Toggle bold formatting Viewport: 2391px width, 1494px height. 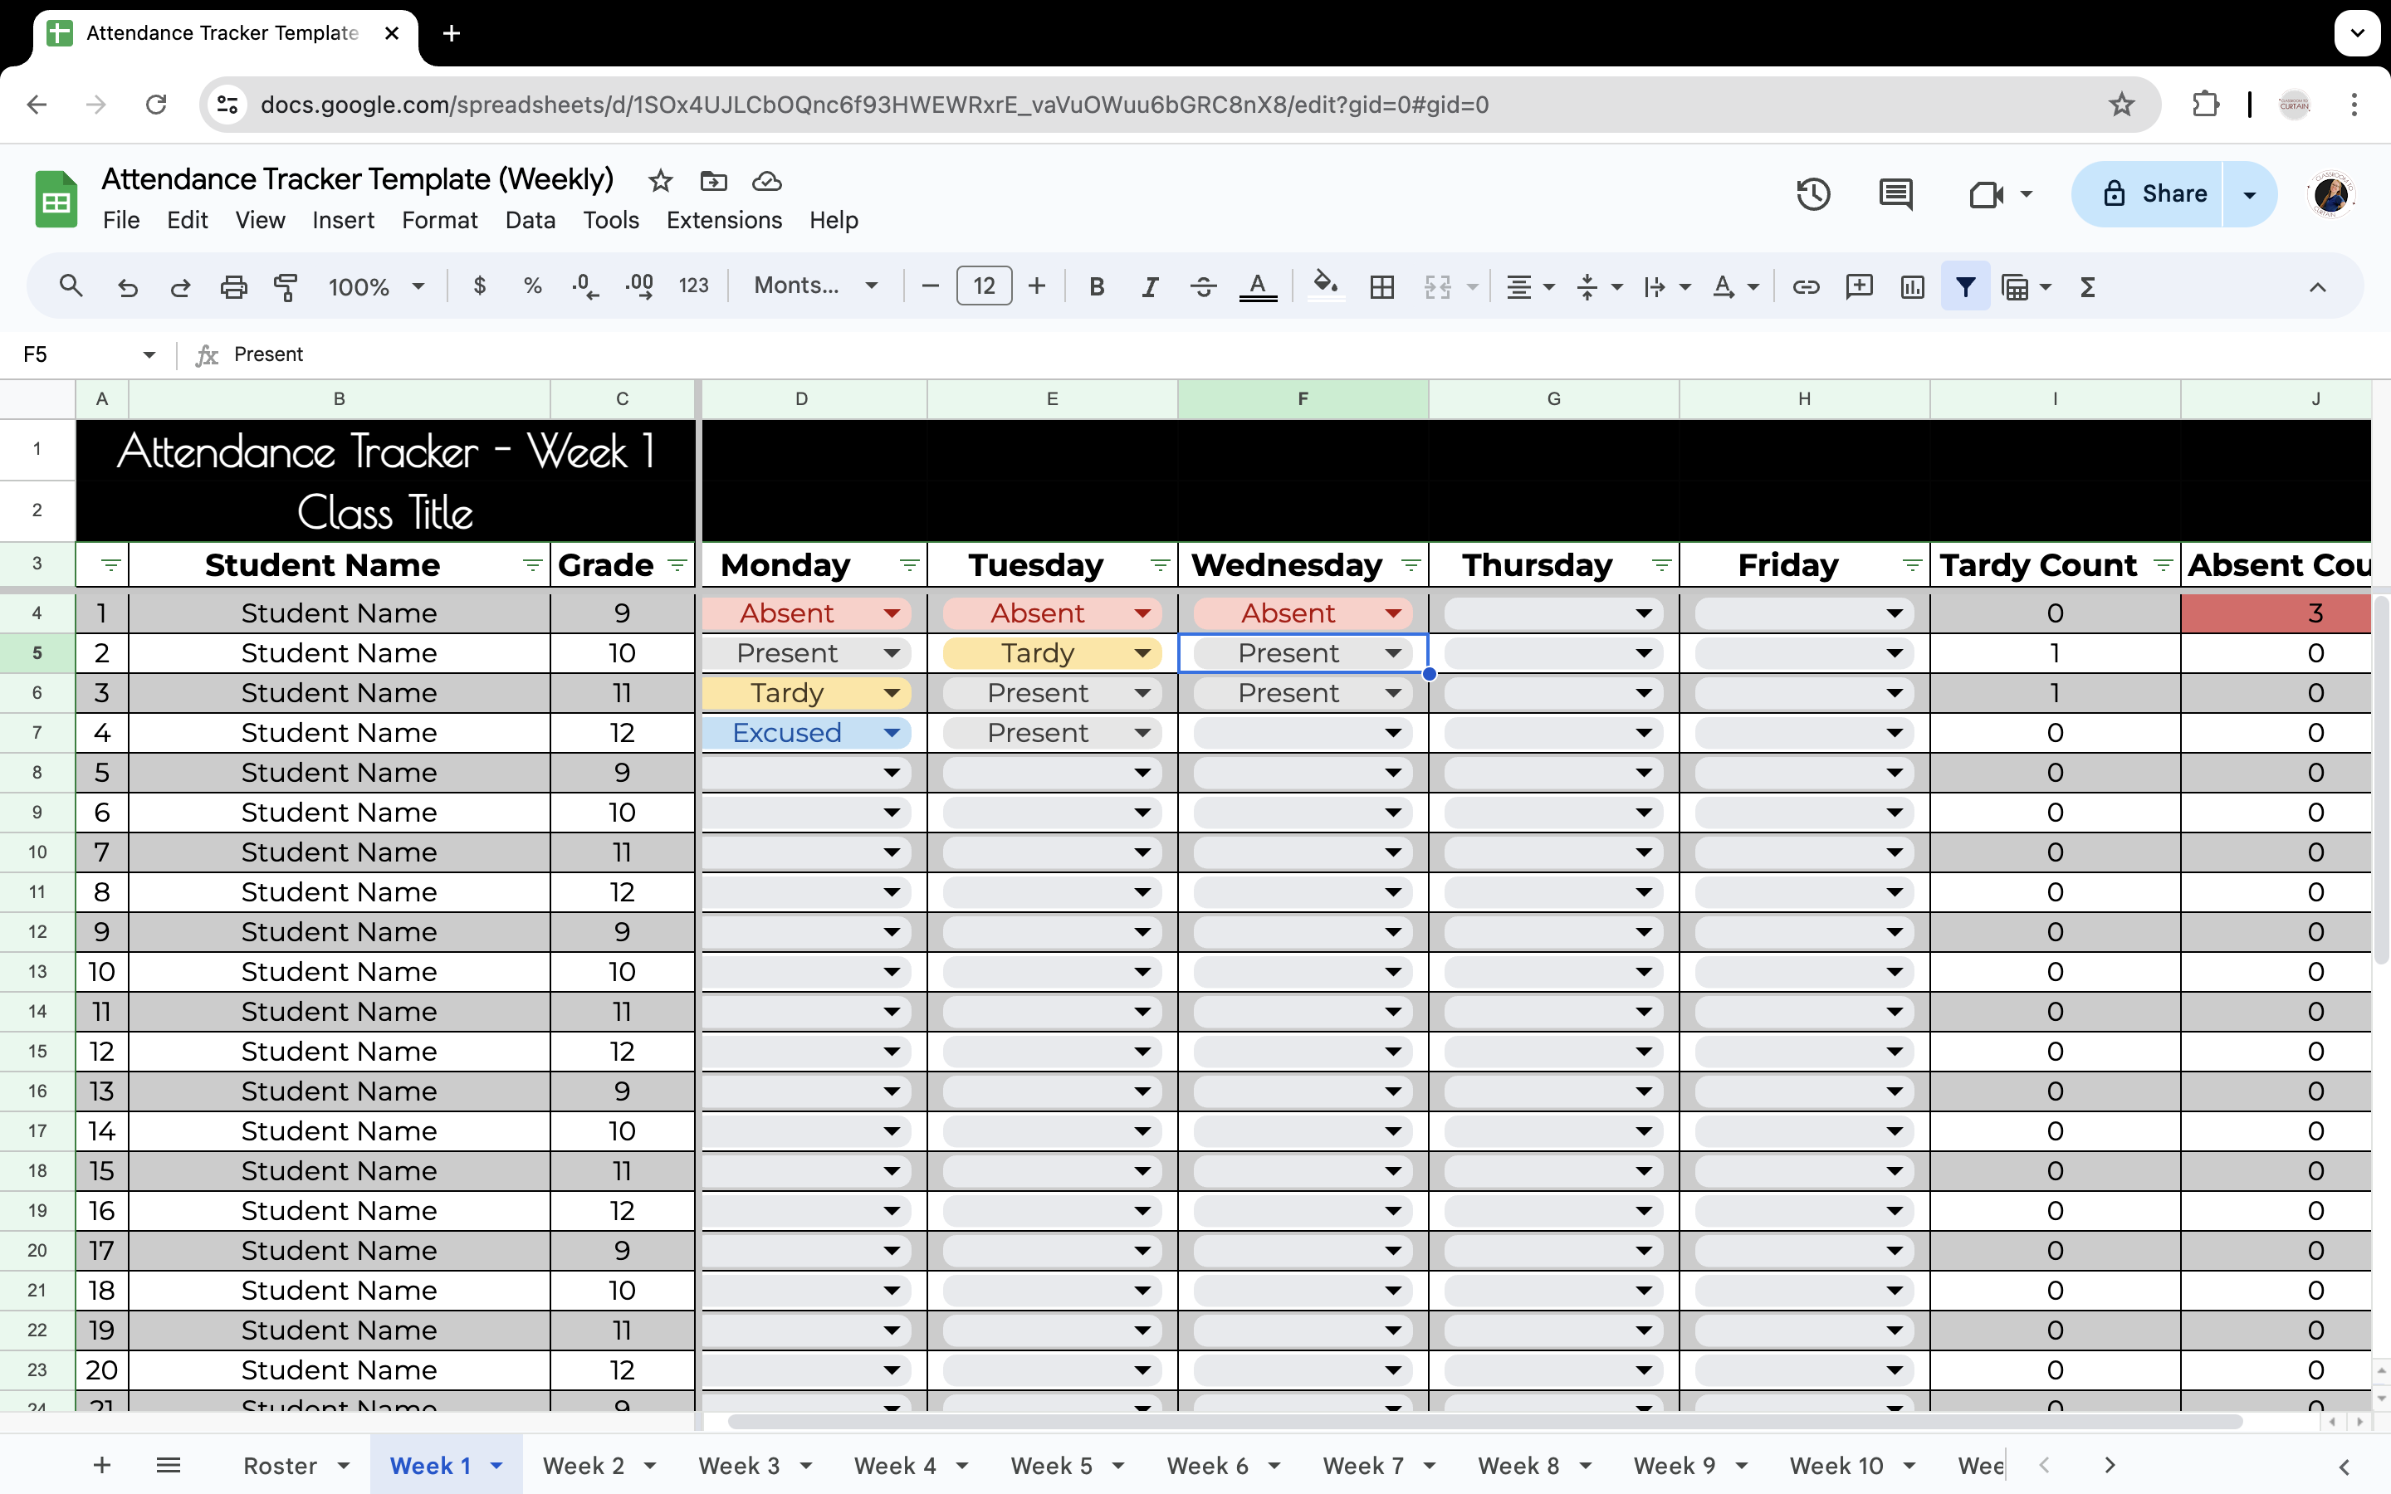(x=1097, y=286)
